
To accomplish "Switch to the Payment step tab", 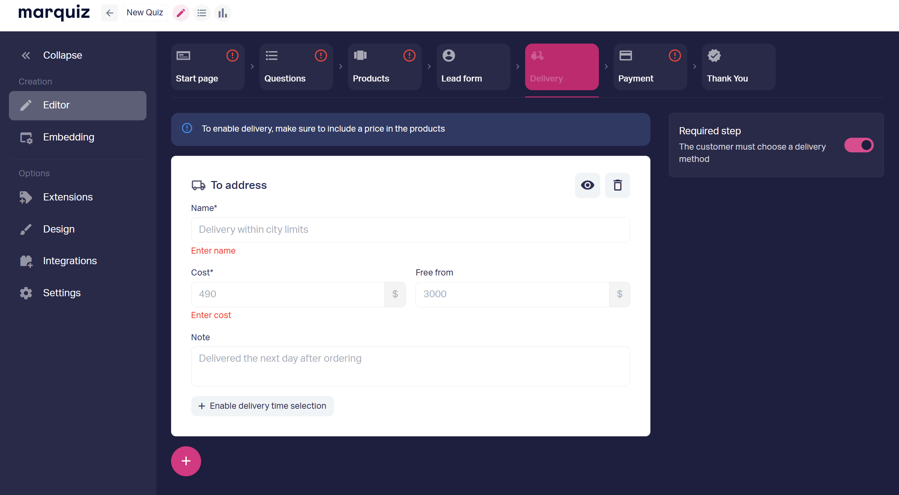I will click(650, 67).
